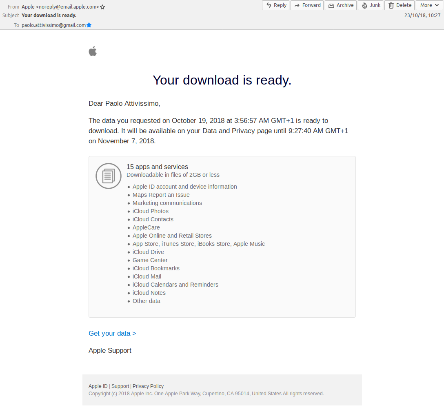Image resolution: width=444 pixels, height=412 pixels.
Task: Click the Reply button
Action: point(275,5)
